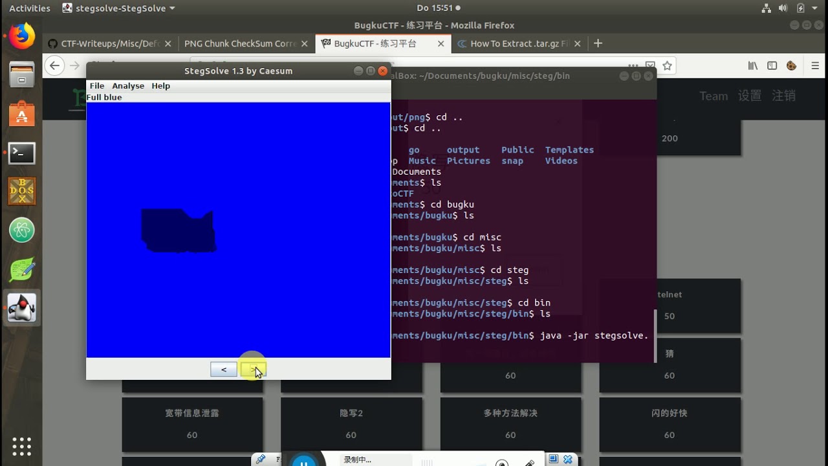
Task: Open StegSolve Analyse menu
Action: coord(128,85)
